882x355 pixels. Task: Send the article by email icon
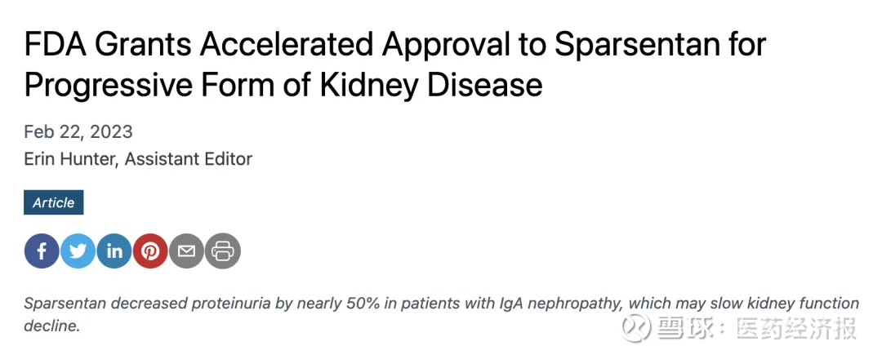[186, 251]
